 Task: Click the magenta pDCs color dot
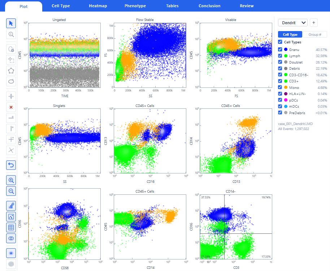[x=286, y=100]
